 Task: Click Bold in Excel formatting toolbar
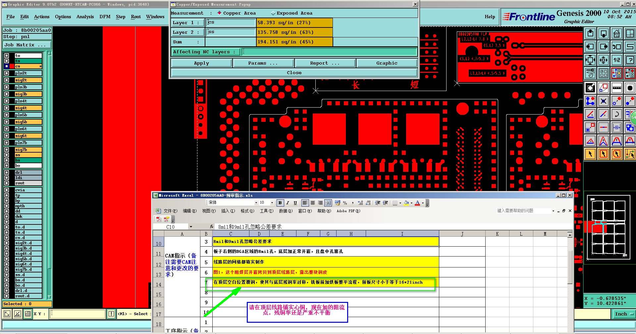pyautogui.click(x=280, y=203)
